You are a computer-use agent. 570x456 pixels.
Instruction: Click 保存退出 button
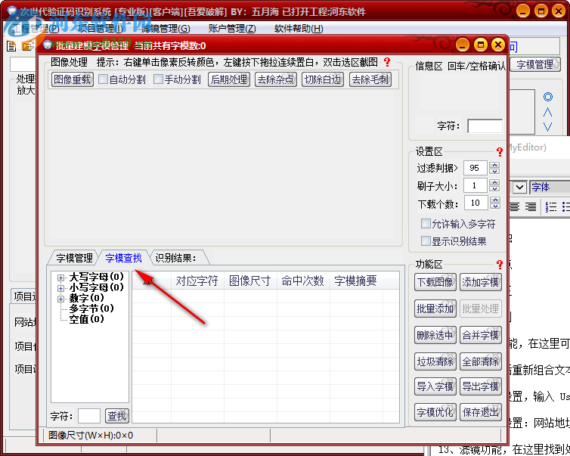[x=481, y=412]
